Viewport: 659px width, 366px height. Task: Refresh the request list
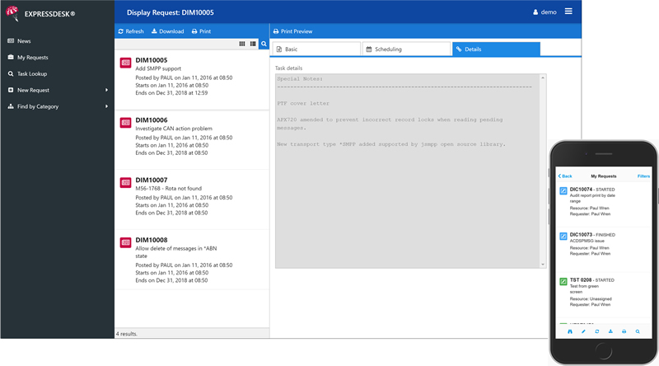(x=131, y=31)
